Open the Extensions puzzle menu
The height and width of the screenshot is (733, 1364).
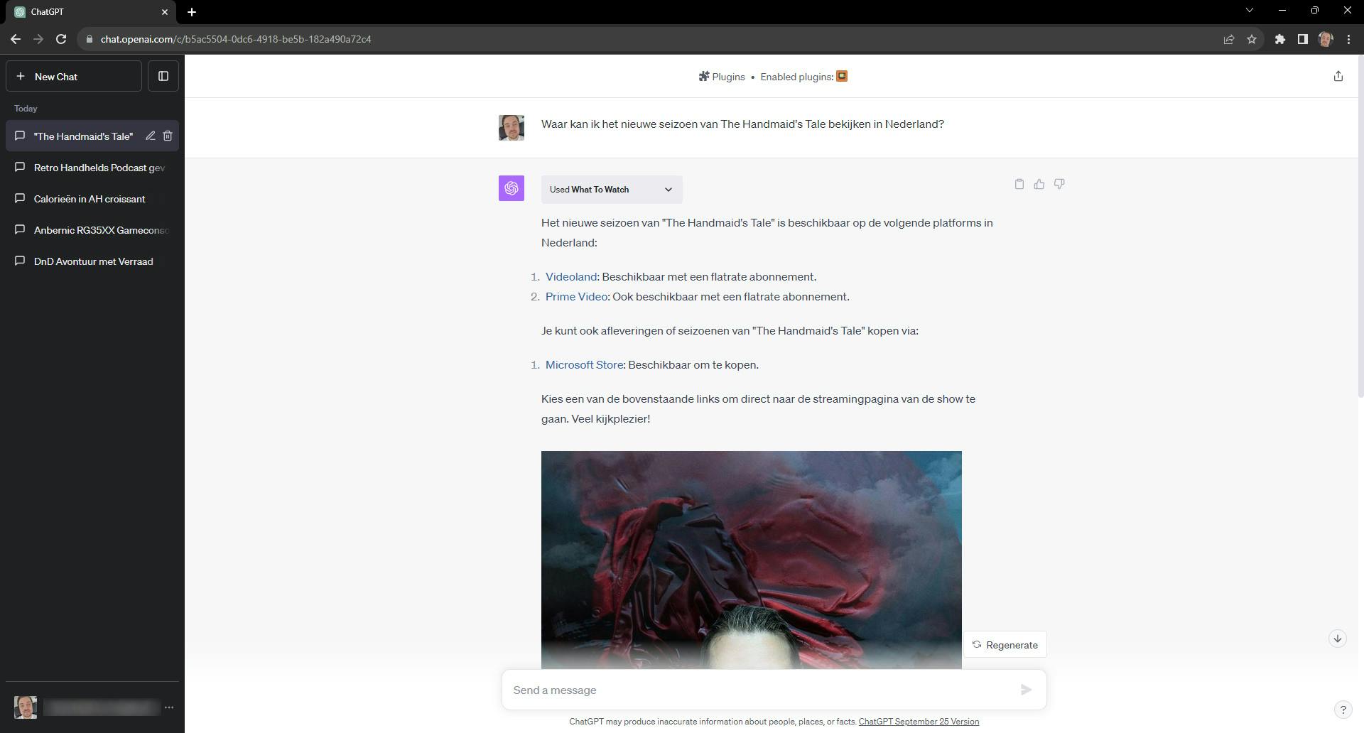coord(1280,39)
